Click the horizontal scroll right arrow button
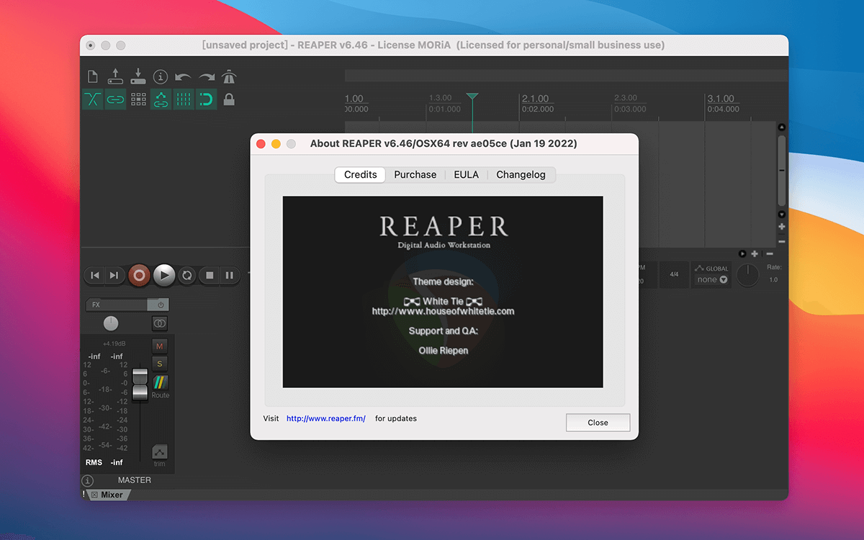This screenshot has height=540, width=864. (x=742, y=253)
